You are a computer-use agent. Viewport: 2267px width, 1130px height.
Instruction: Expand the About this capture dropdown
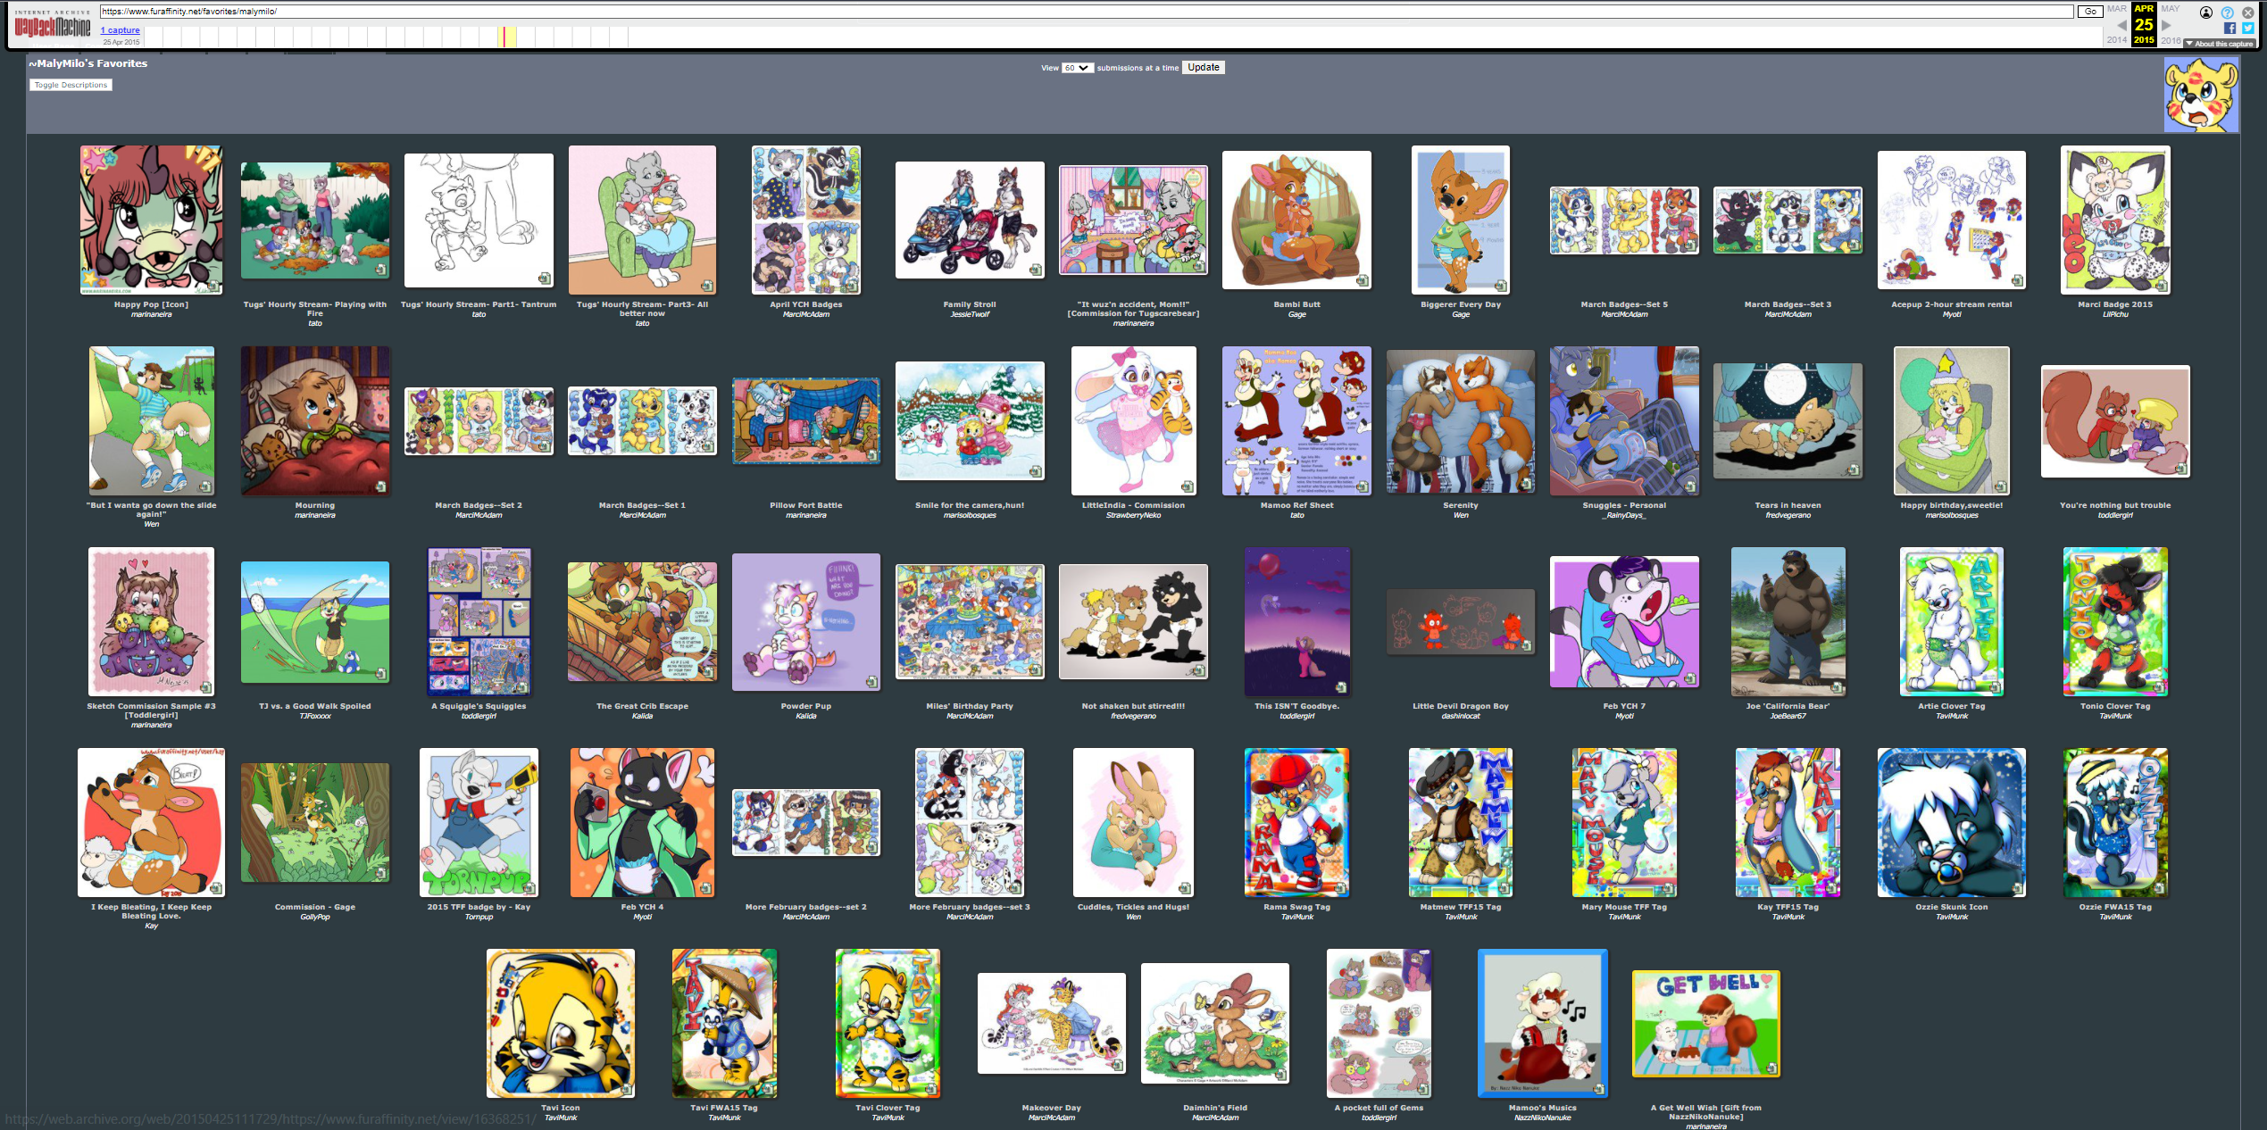coord(2218,43)
